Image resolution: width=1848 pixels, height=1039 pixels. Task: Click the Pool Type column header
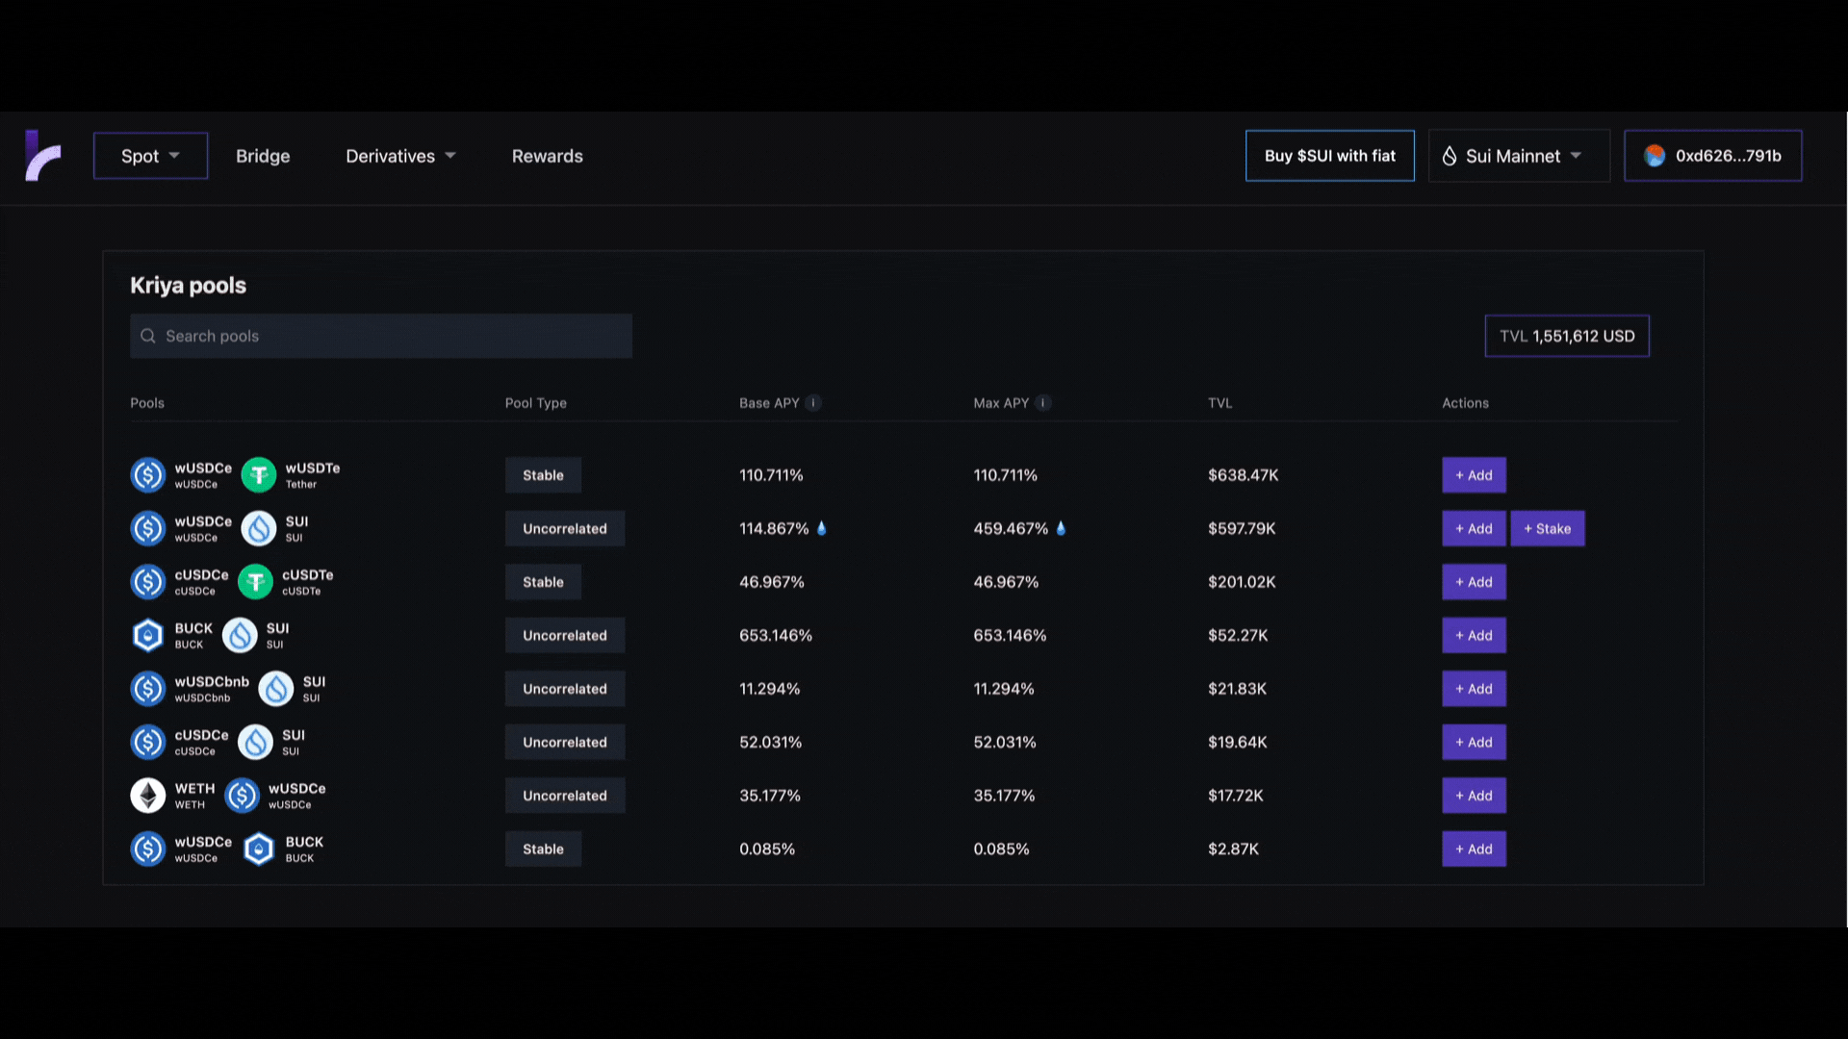coord(535,403)
